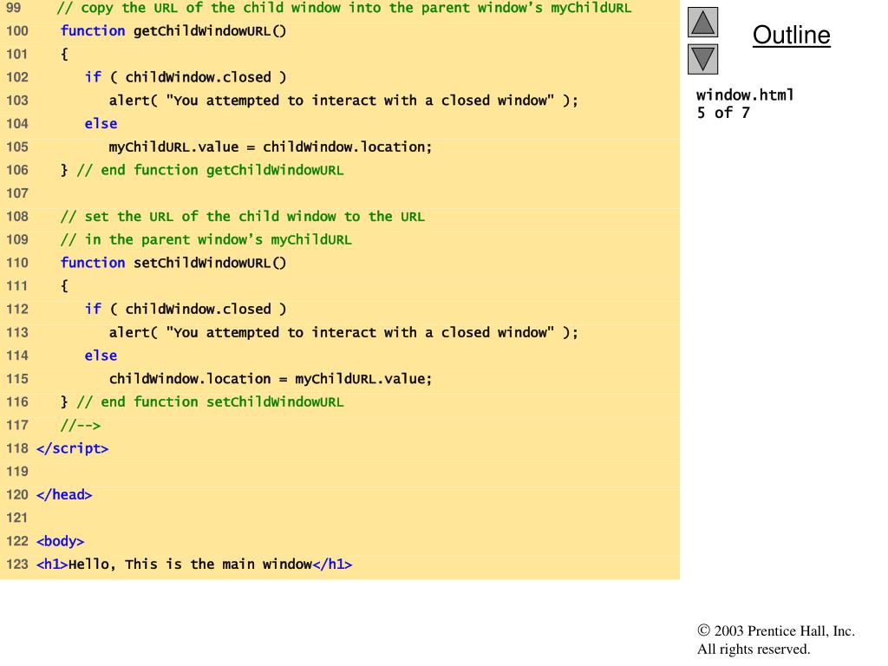Click the alert statement on line 103
Viewport: 888px width, 666px height.
tap(343, 101)
